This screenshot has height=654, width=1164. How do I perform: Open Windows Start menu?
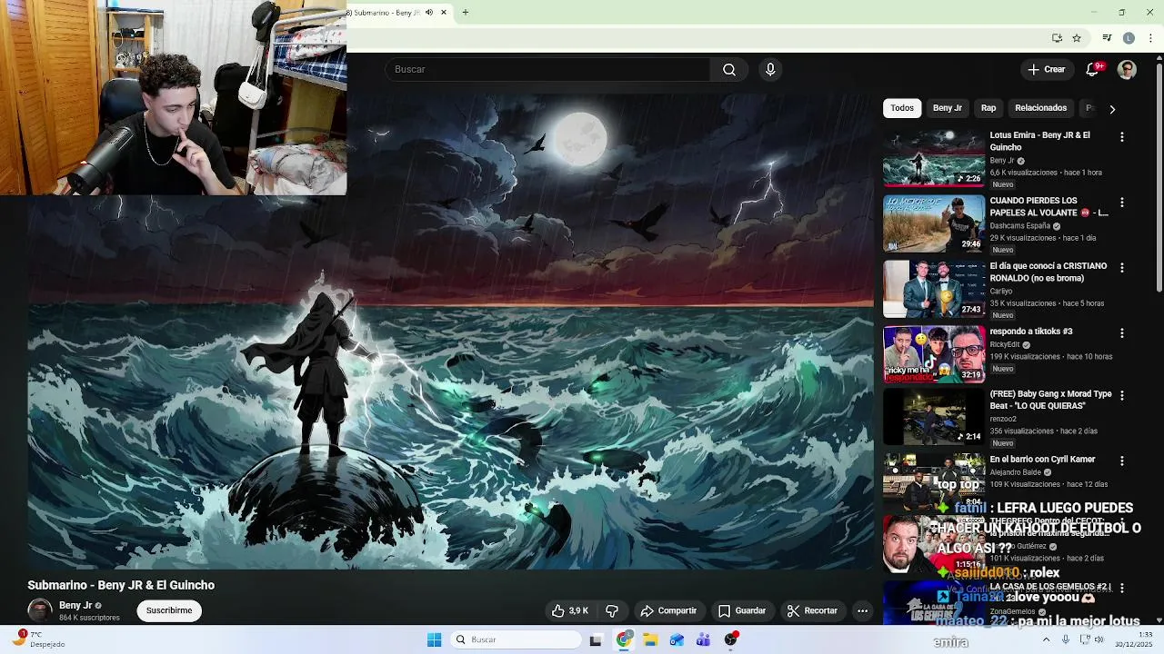pyautogui.click(x=434, y=639)
